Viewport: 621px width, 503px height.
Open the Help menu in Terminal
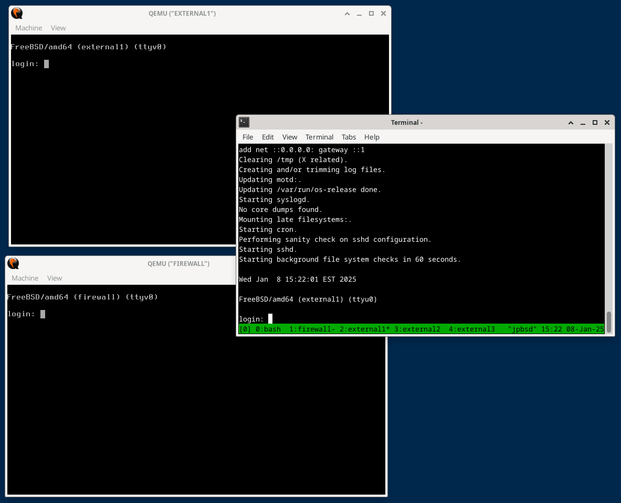[372, 137]
